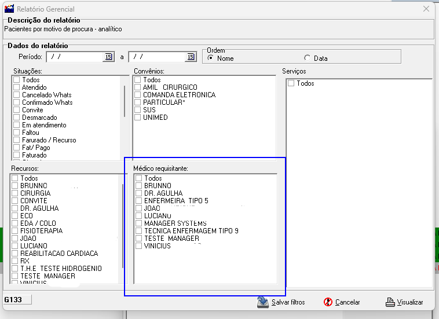Check the COMANDA ELETRONICA convênio
This screenshot has height=319, width=439.
(137, 95)
